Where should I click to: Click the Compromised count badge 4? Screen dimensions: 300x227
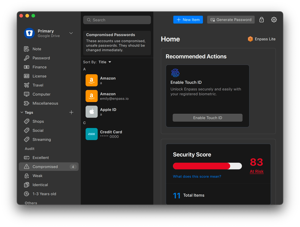pos(73,167)
